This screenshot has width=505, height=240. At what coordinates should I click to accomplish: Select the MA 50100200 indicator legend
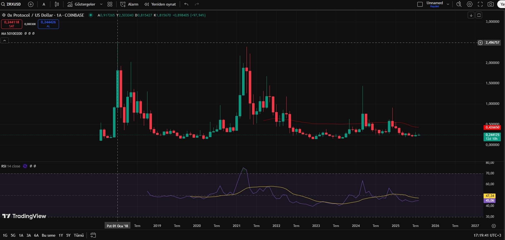[12, 33]
